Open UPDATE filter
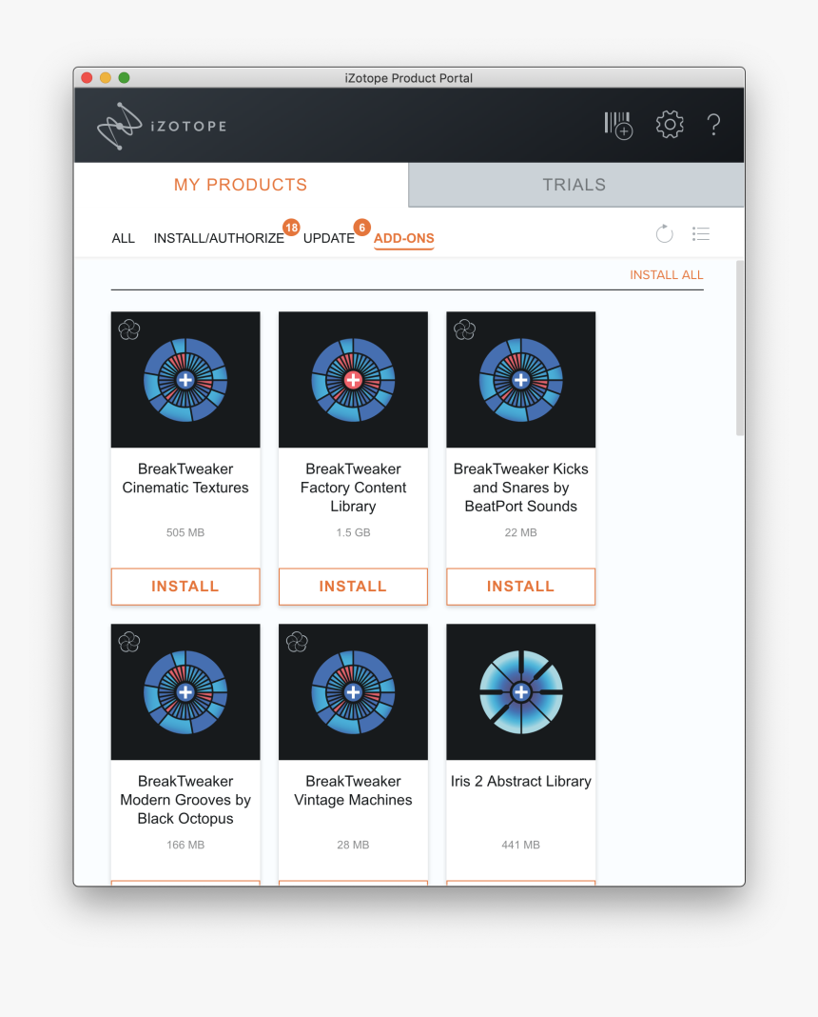818x1017 pixels. [329, 238]
